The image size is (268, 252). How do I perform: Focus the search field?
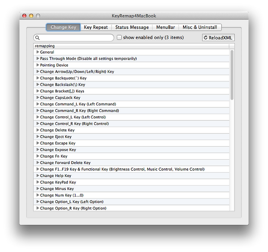point(74,38)
